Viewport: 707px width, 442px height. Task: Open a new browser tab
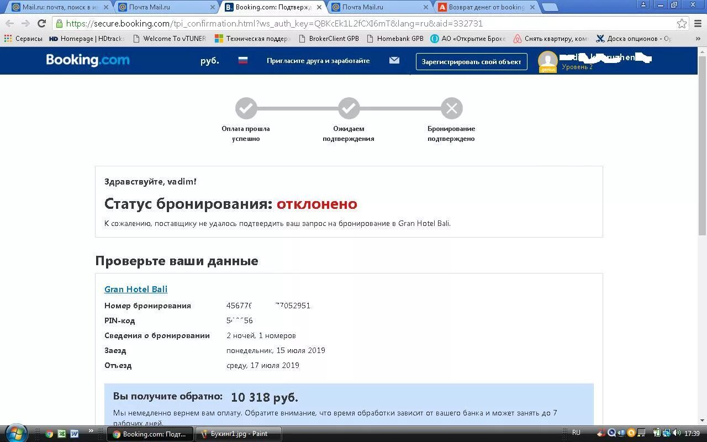[x=550, y=7]
